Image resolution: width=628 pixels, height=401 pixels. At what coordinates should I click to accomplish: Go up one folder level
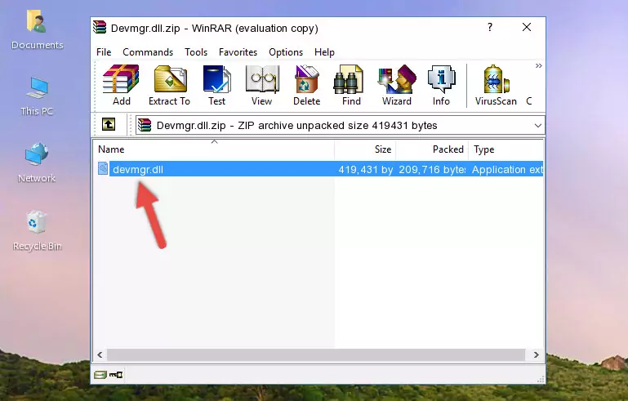pos(109,125)
